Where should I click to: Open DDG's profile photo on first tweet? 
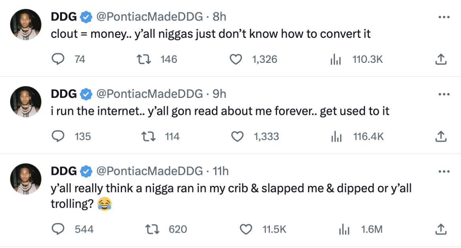(26, 24)
